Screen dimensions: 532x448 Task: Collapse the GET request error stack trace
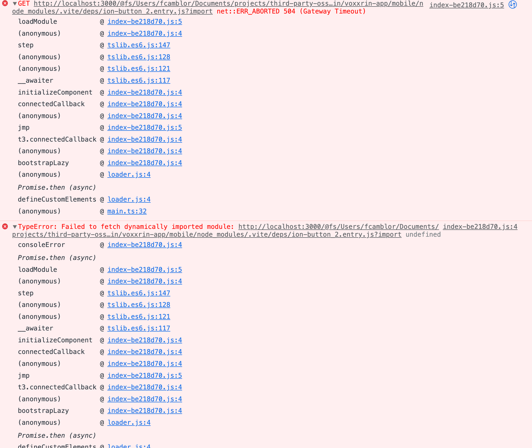15,4
